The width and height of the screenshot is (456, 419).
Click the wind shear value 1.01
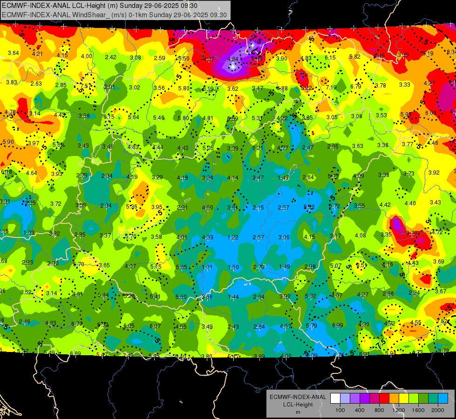tap(207, 267)
